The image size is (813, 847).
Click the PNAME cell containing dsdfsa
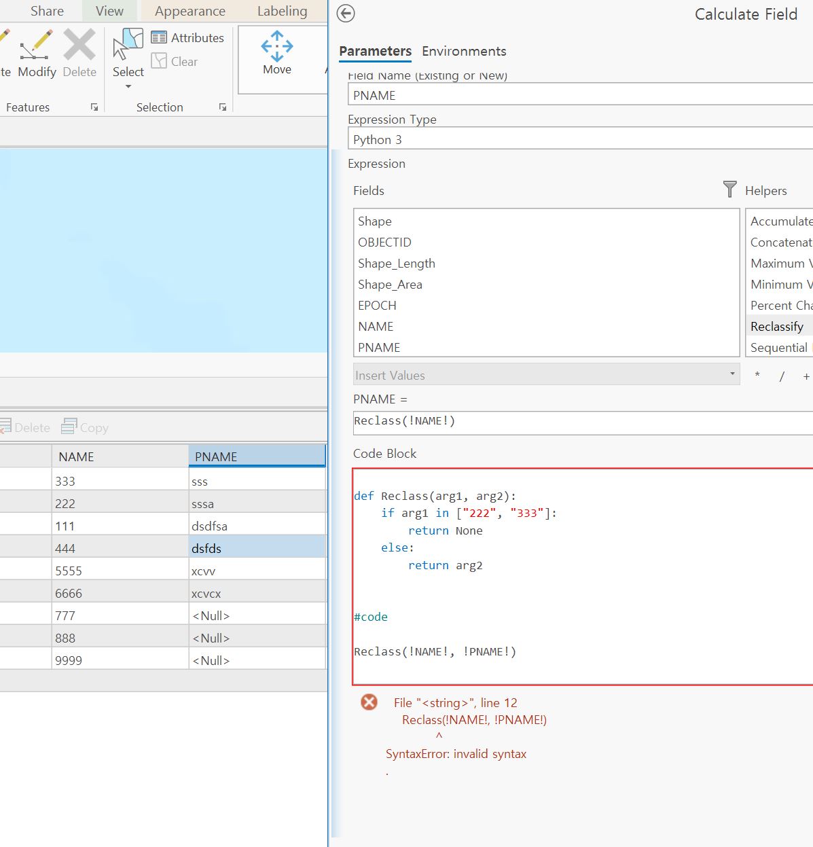pyautogui.click(x=257, y=526)
